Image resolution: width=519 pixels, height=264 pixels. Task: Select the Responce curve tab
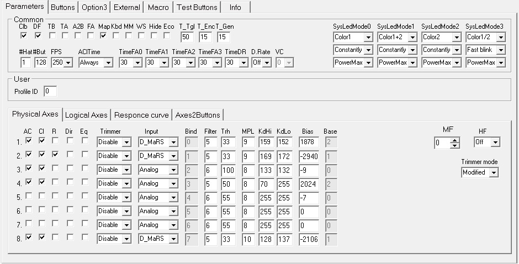pos(141,115)
